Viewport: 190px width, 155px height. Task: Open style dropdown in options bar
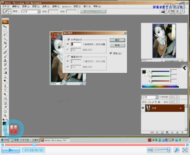(38, 12)
